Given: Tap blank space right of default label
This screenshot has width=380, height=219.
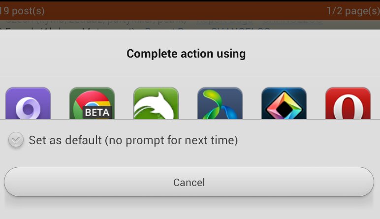Looking at the screenshot, I should [308, 140].
